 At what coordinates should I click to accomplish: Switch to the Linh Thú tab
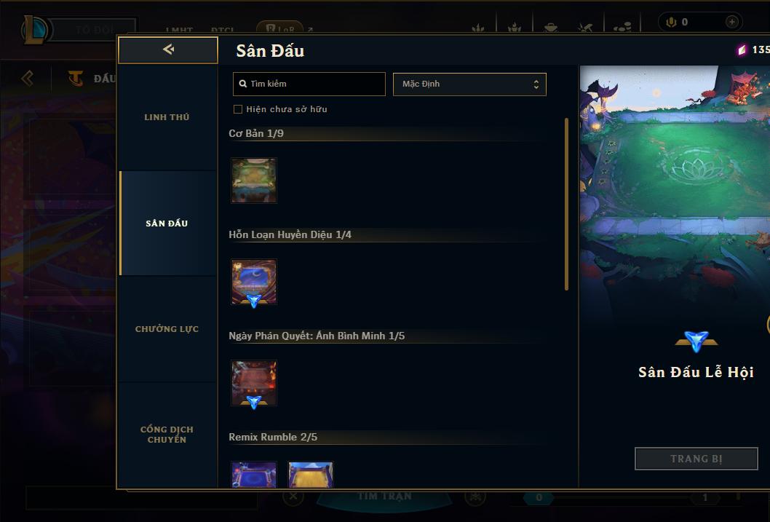(x=167, y=117)
